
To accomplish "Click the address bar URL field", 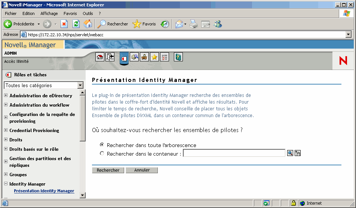I will [x=183, y=34].
